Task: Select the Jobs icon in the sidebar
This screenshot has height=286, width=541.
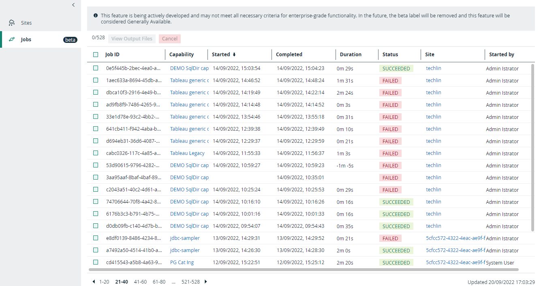Action: tap(12, 39)
